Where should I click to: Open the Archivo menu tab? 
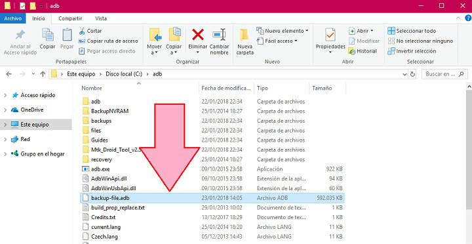tap(13, 18)
